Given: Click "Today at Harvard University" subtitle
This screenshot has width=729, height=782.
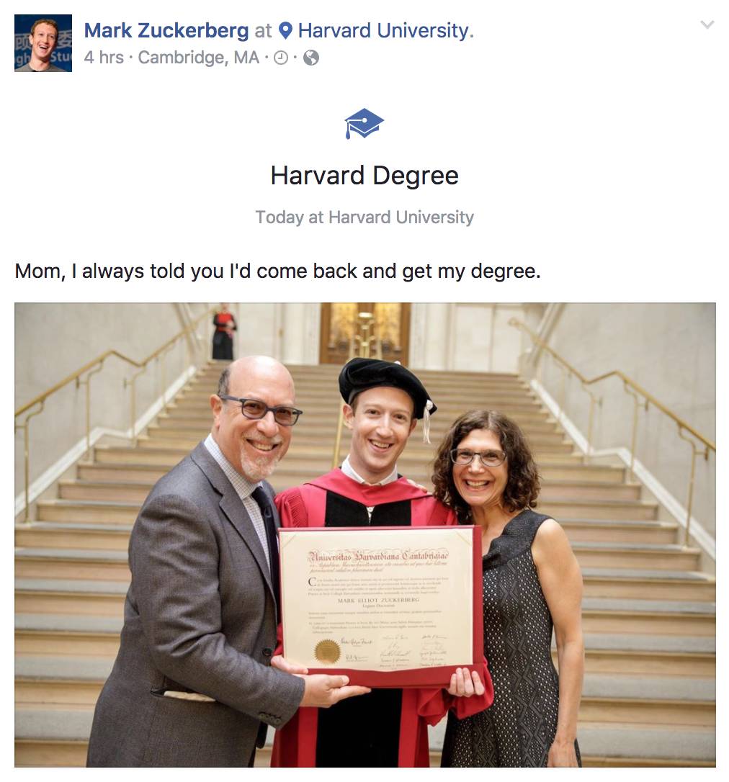Looking at the screenshot, I should tap(364, 217).
